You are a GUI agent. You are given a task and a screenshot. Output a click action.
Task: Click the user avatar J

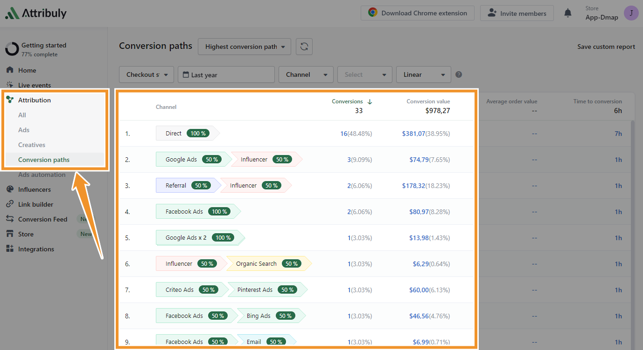pos(631,13)
